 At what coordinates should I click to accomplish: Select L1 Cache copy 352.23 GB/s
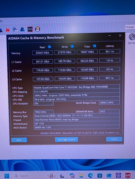pos(87,61)
